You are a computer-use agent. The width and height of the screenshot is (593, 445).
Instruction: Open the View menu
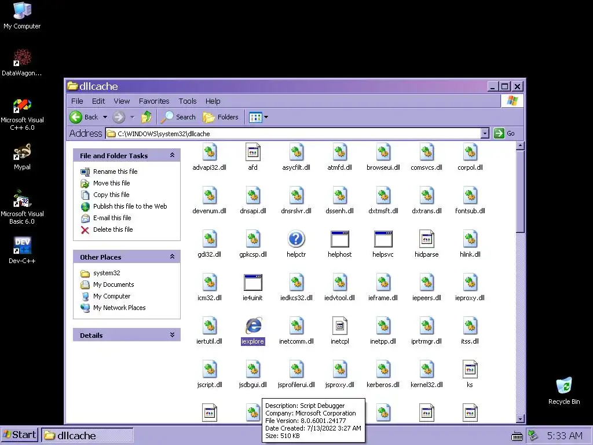tap(122, 101)
